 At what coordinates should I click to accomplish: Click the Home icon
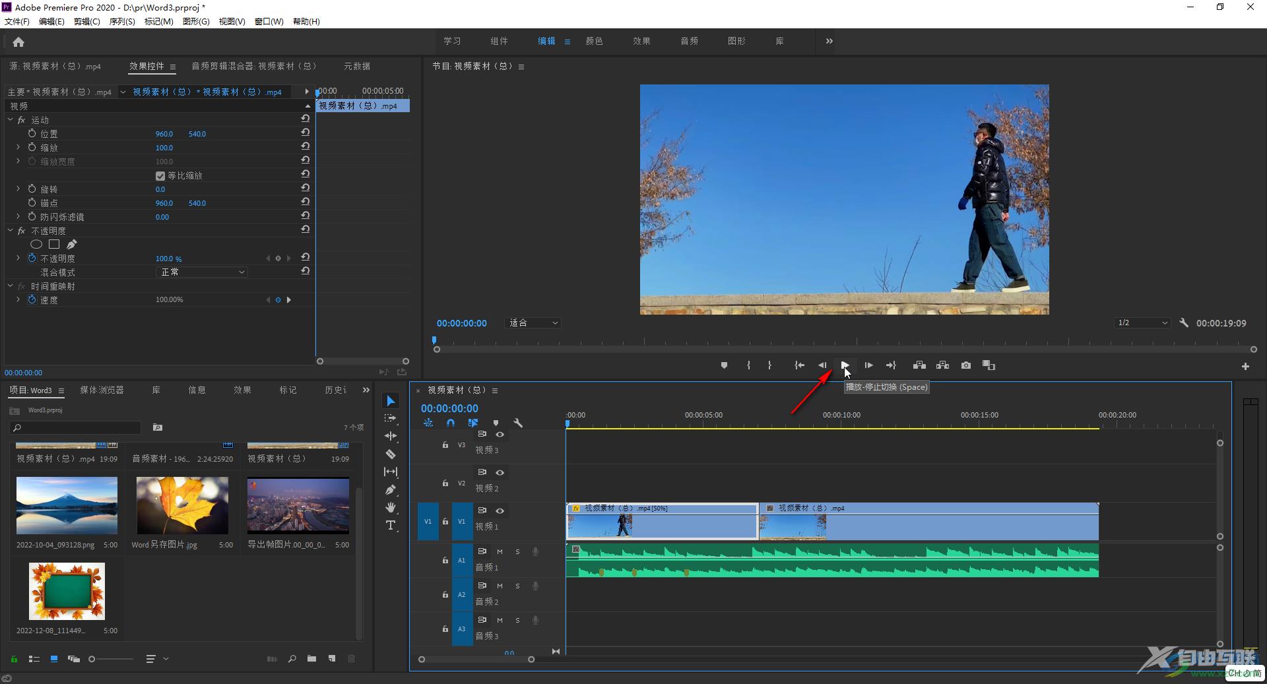click(x=18, y=42)
